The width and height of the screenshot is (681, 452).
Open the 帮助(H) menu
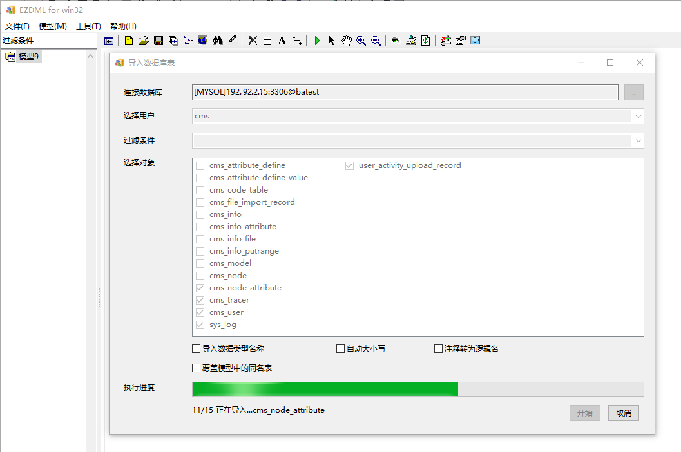tap(123, 26)
